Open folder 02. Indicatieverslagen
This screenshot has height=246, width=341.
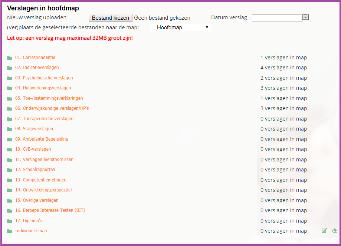[x=37, y=68]
